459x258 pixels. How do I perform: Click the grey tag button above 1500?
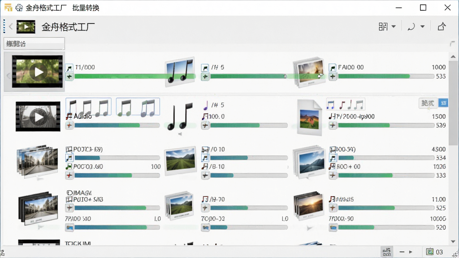[428, 103]
